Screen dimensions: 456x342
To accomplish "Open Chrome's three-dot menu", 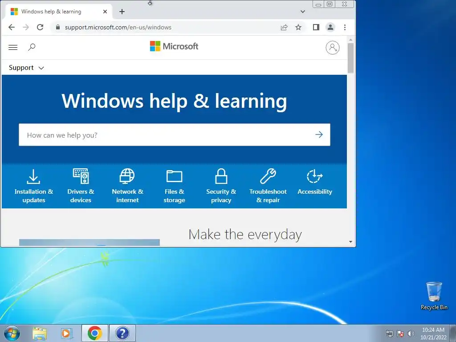I will click(x=345, y=27).
